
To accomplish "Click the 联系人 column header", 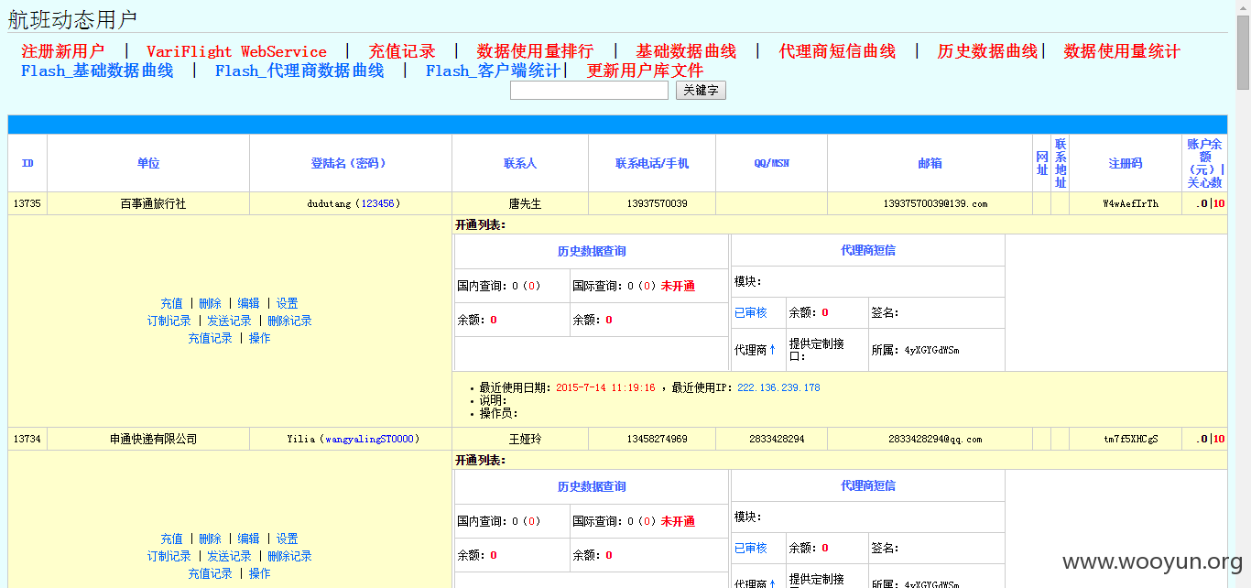I will [x=520, y=163].
